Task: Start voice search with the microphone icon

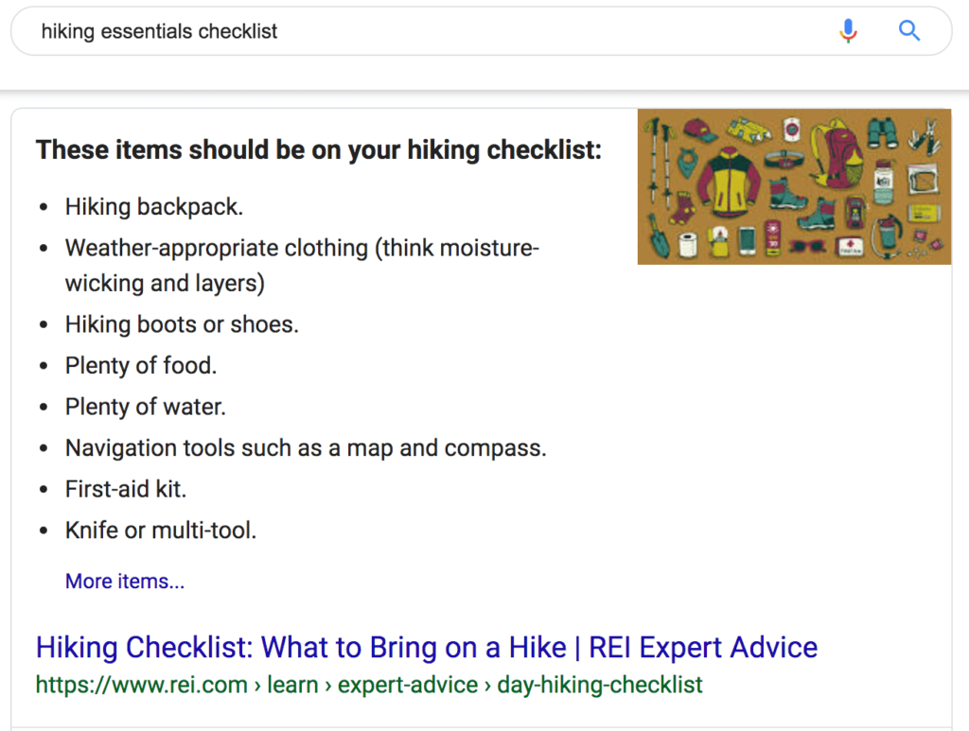Action: (x=849, y=30)
